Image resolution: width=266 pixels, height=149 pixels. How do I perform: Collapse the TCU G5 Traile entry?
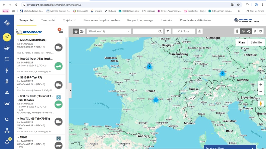coord(18,96)
